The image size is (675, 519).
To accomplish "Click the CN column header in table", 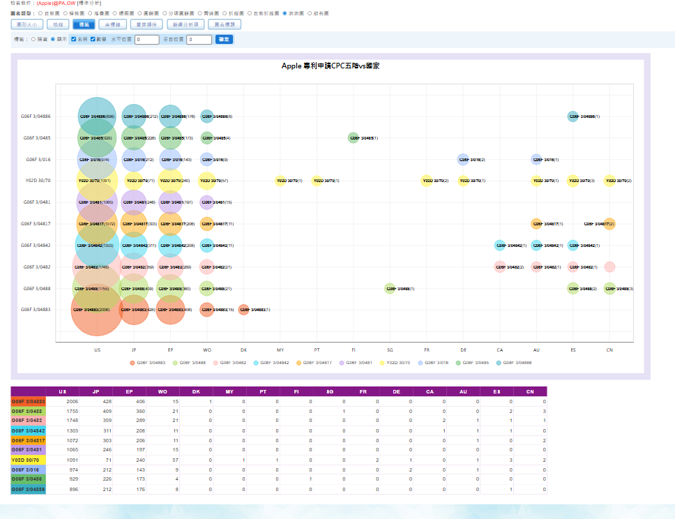I will point(530,391).
